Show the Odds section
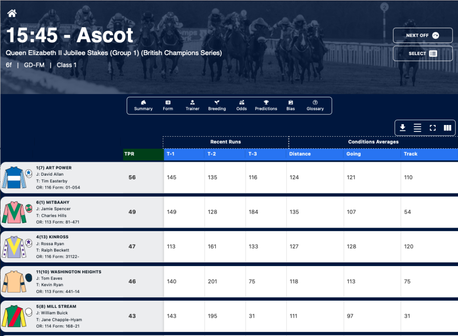 pos(242,106)
